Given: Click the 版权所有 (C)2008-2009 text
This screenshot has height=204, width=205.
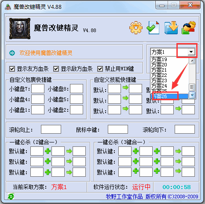Looking at the screenshot, I should 172,197.
